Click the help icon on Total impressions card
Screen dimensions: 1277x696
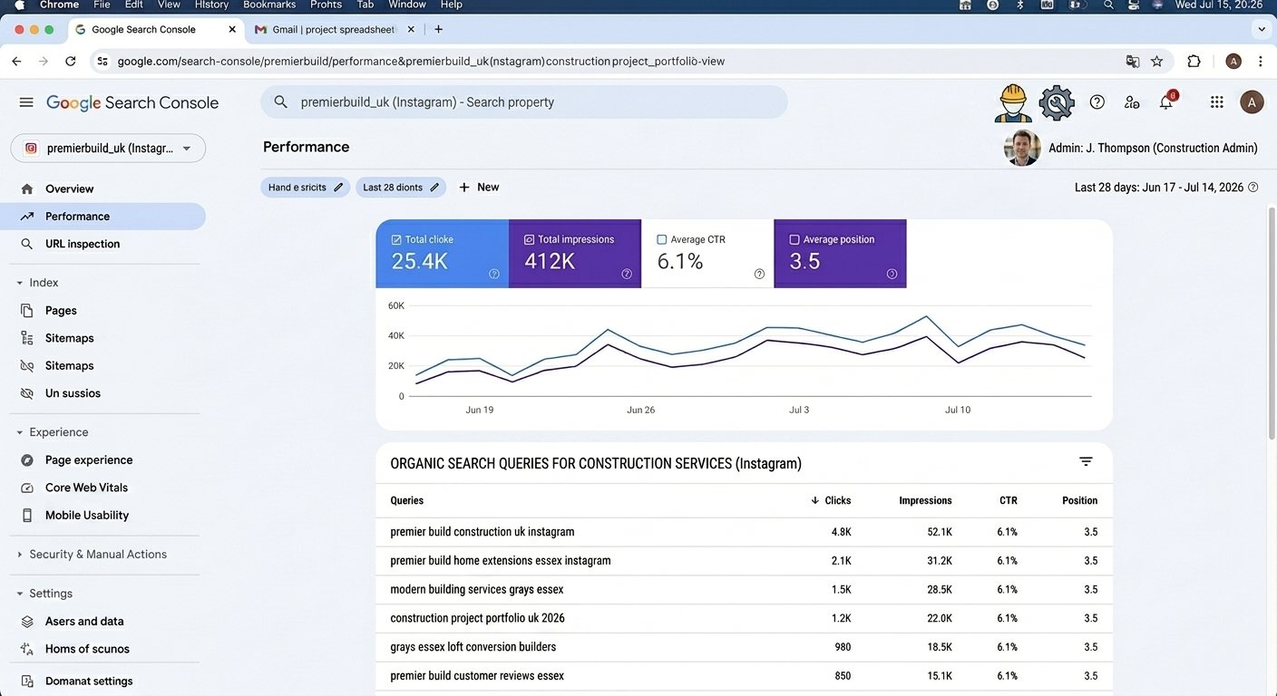point(627,274)
